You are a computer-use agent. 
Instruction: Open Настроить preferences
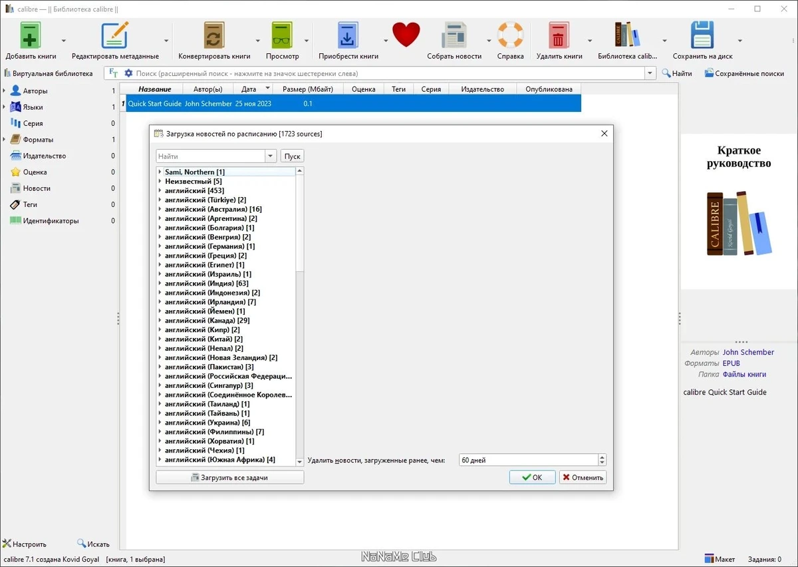point(25,544)
